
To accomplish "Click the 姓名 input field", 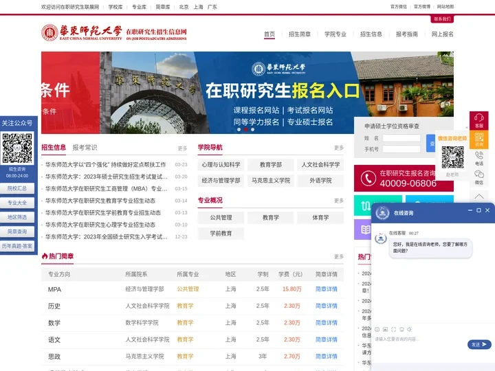I will [x=401, y=138].
